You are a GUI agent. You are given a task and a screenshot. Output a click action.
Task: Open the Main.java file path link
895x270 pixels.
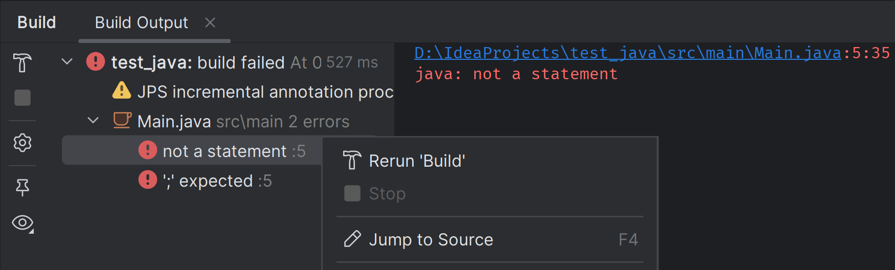coord(628,53)
